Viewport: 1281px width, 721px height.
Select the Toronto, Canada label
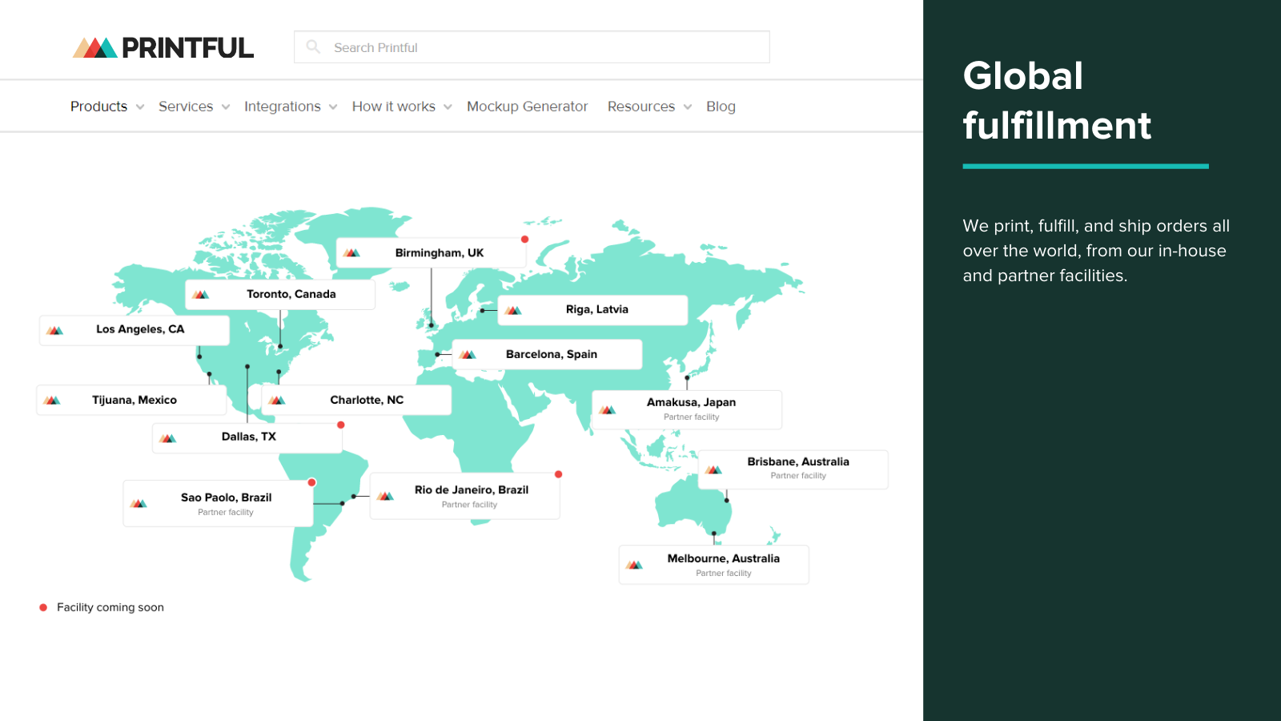point(291,294)
